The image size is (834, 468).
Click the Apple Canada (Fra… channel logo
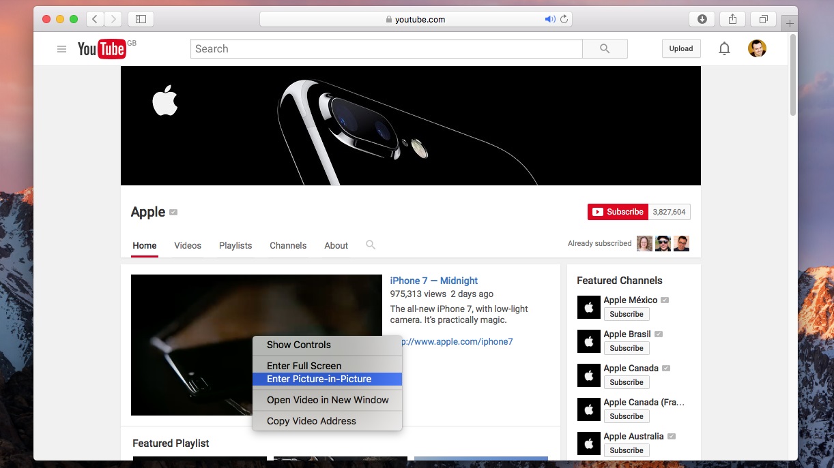(588, 409)
